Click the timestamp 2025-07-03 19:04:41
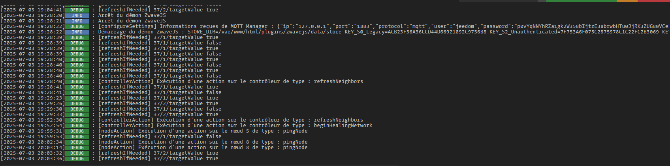Image resolution: width=670 pixels, height=166 pixels. click(x=33, y=10)
